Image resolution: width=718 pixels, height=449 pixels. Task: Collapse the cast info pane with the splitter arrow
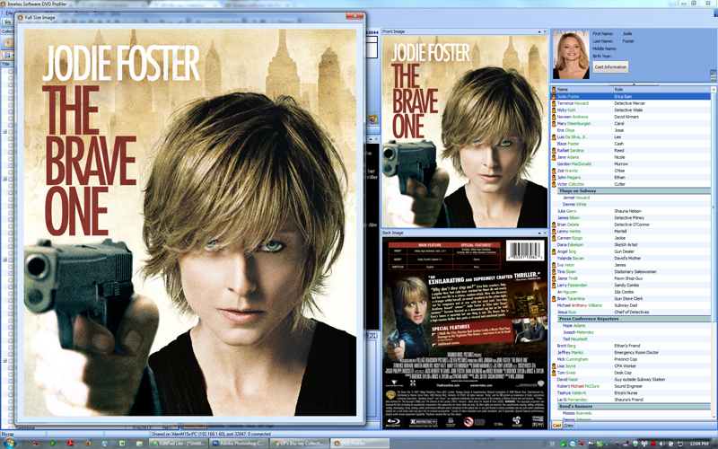[x=634, y=84]
